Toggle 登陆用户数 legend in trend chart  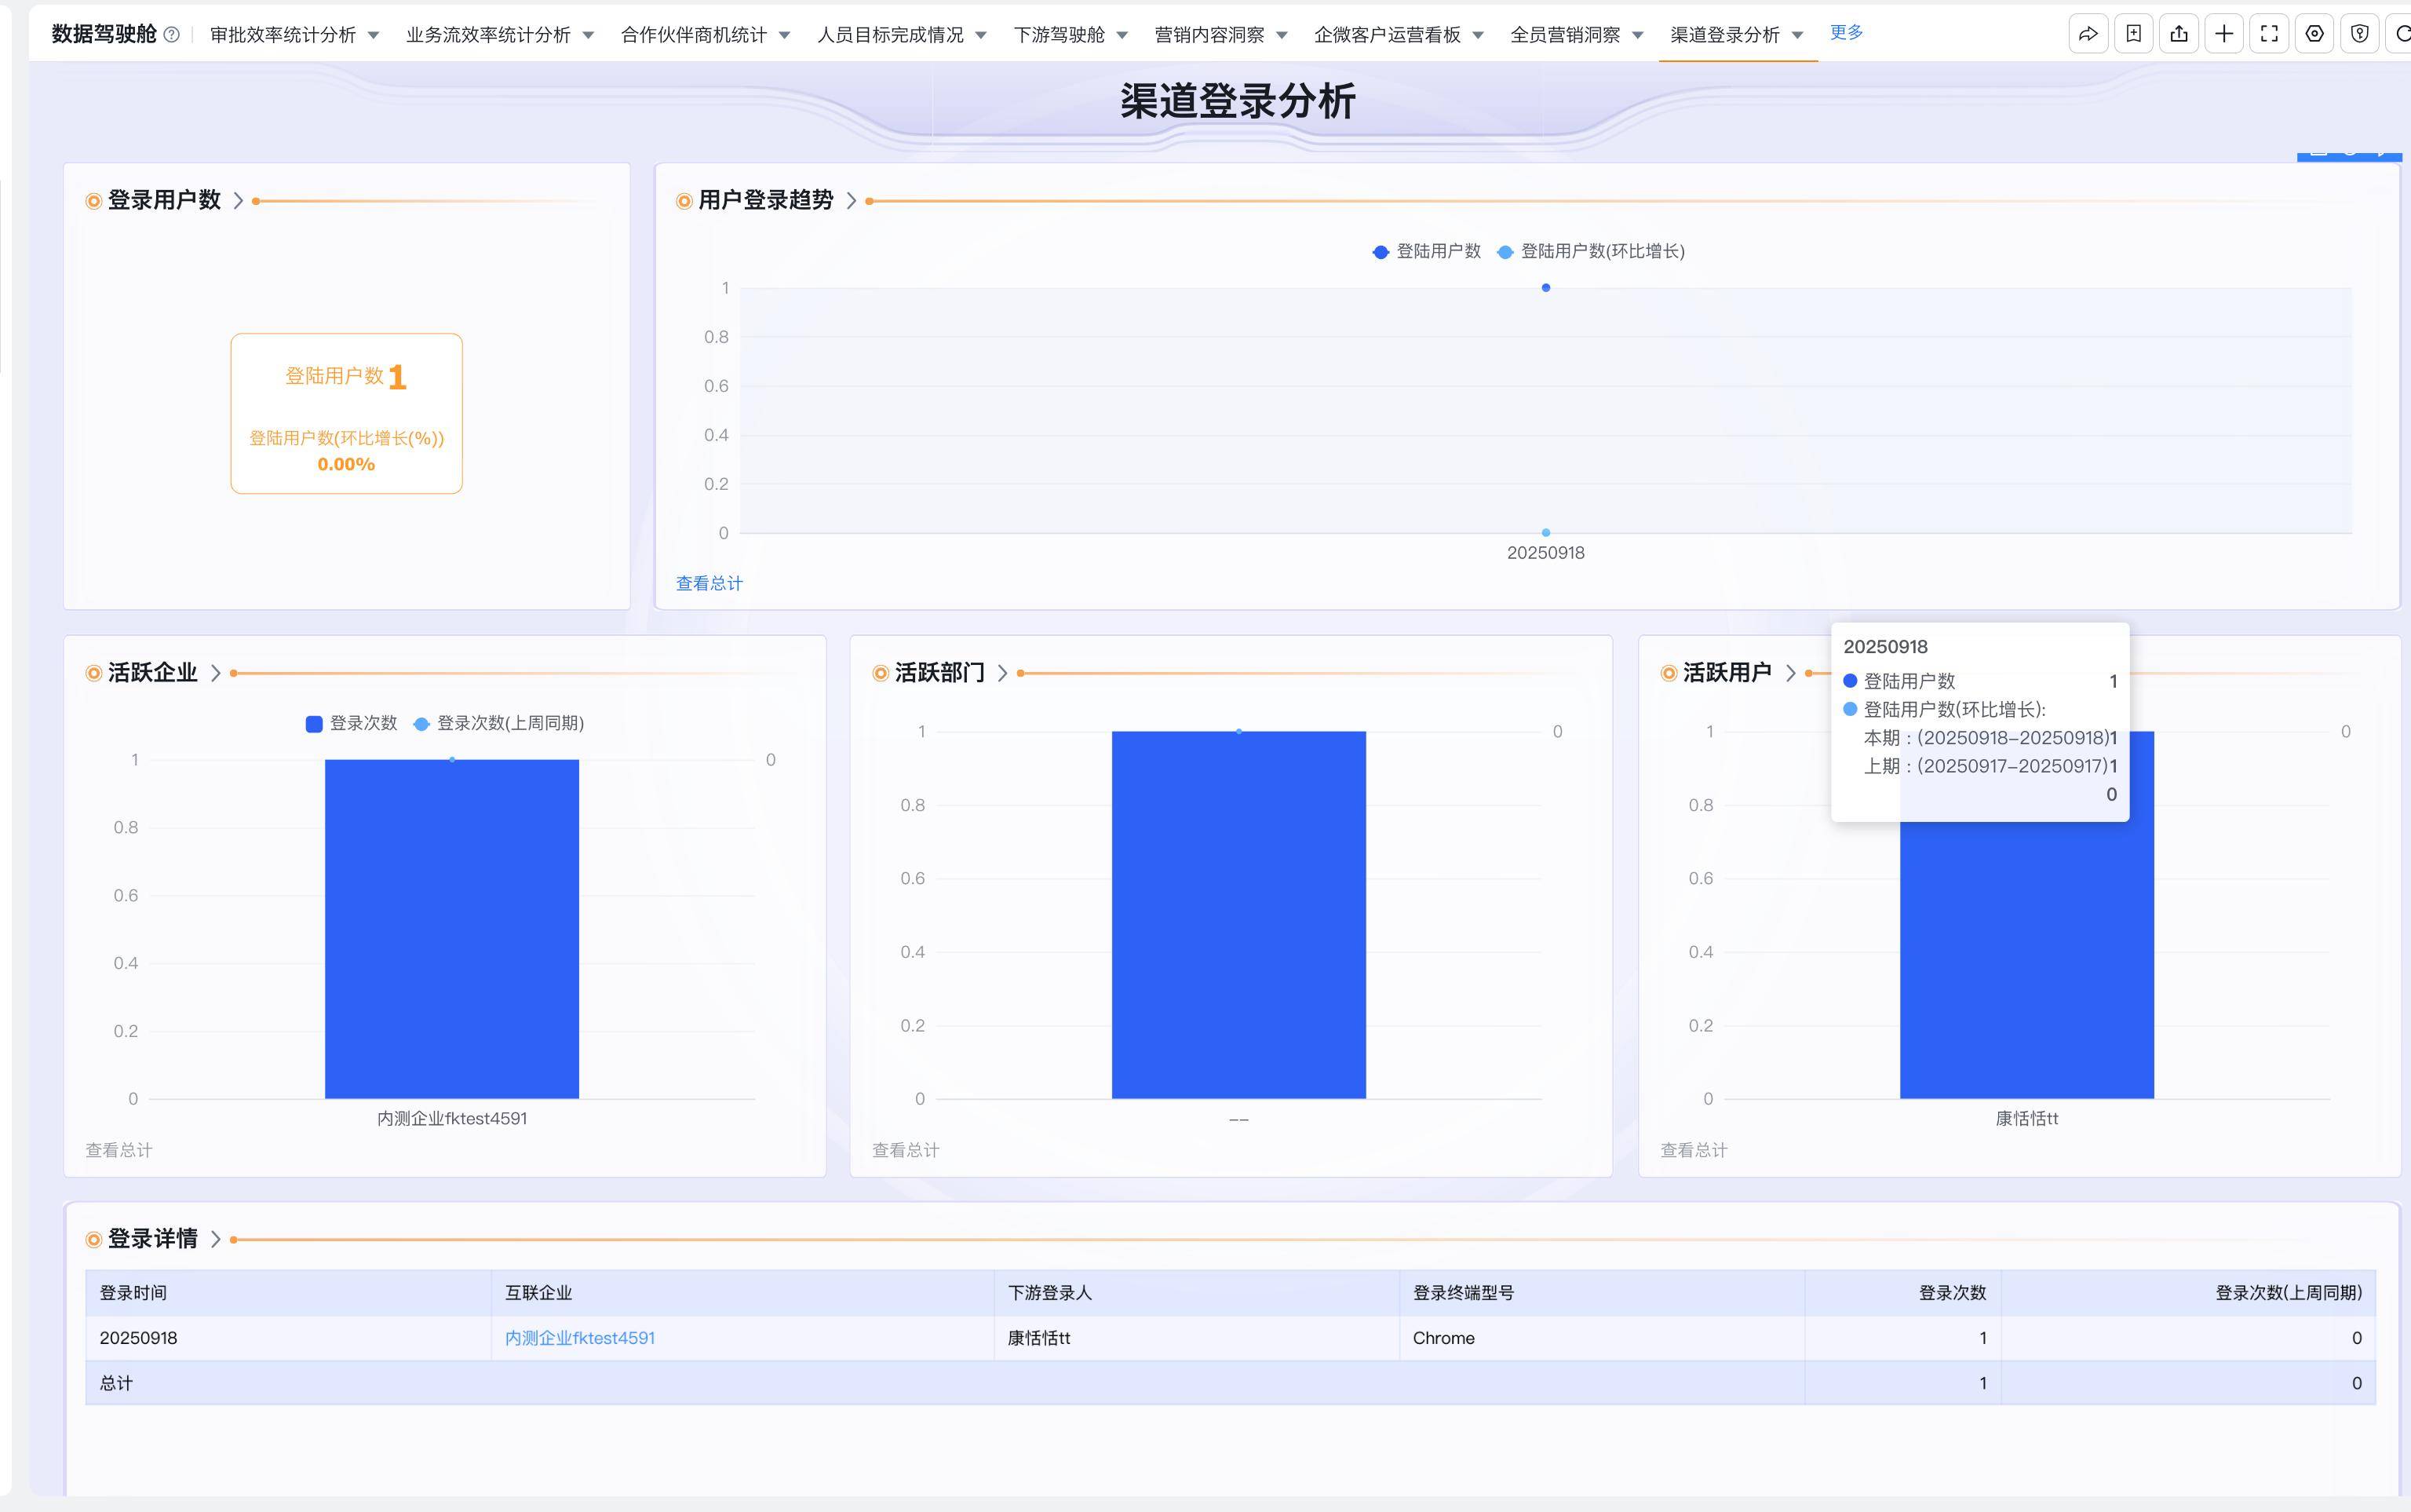coord(1428,252)
